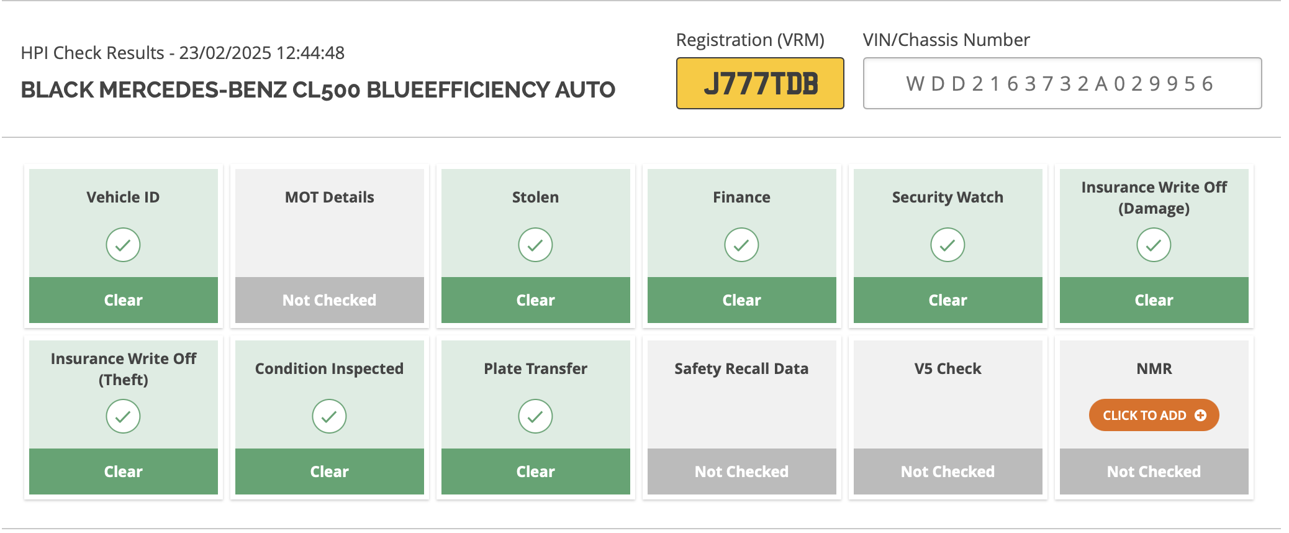Click the 'Finance' card title
This screenshot has width=1289, height=533.
click(741, 197)
